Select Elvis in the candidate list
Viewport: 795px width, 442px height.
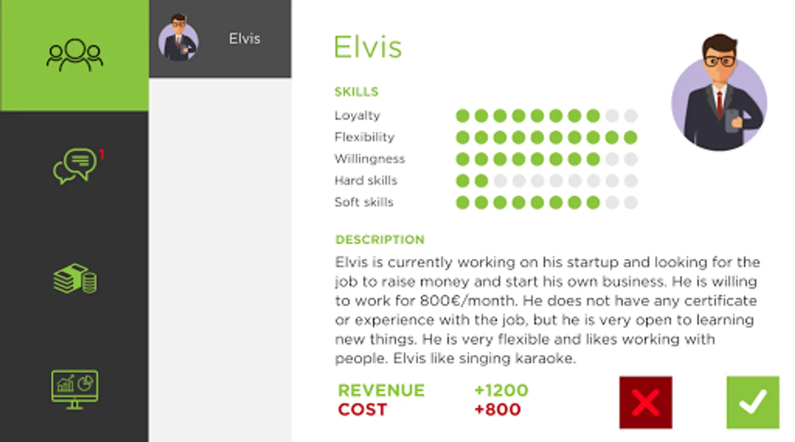pos(244,39)
